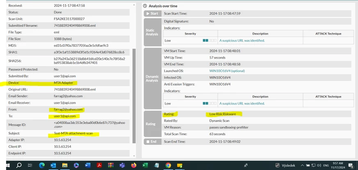Image resolution: width=358 pixels, height=170 pixels.
Task: Click the details panel scroll-up arrow
Action: [x=134, y=5]
